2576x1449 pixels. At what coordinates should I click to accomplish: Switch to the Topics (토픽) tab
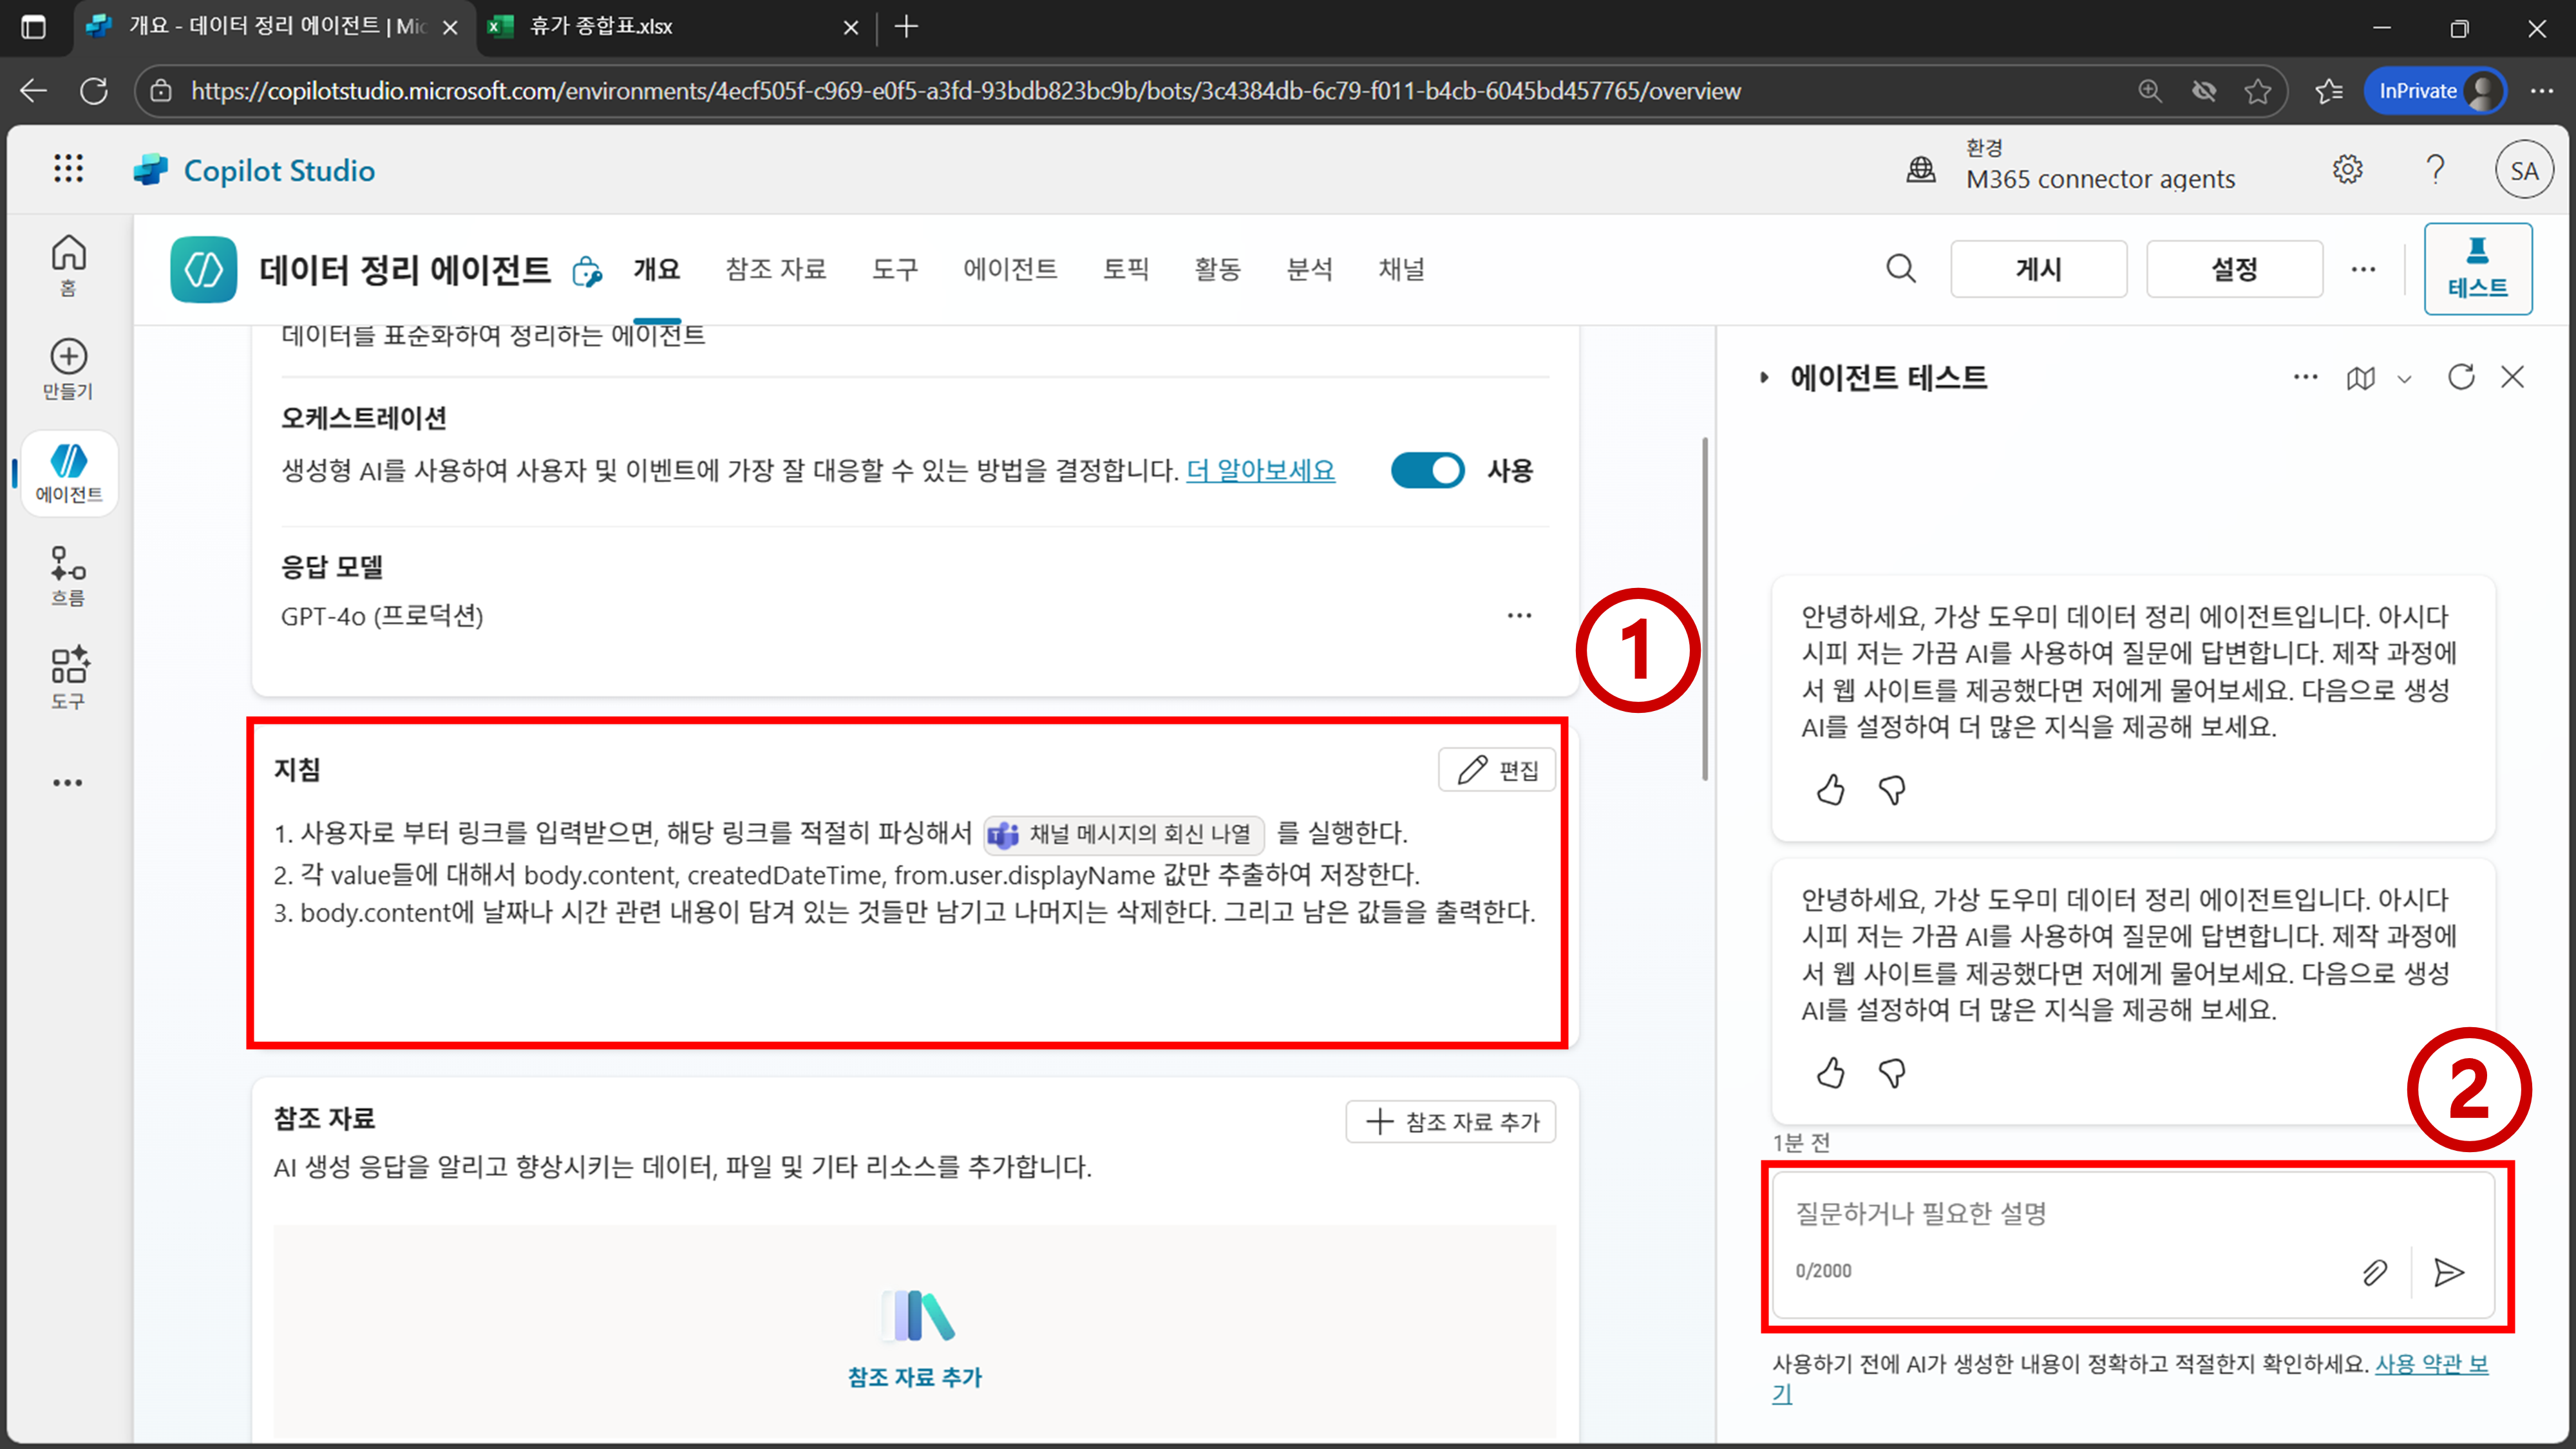pos(1125,269)
